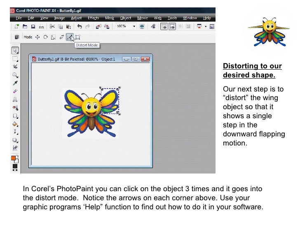Save the image using the floppy disk icon

tap(33, 26)
